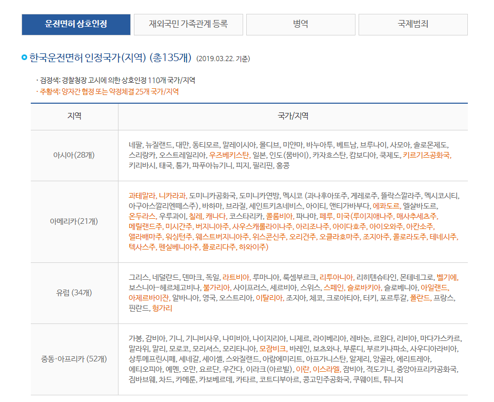Click 벨기에 in the Europe row
The image size is (494, 402).
[447, 277]
